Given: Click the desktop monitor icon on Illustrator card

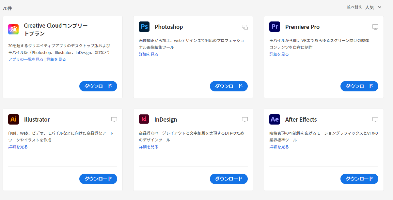Looking at the screenshot, I should [114, 120].
